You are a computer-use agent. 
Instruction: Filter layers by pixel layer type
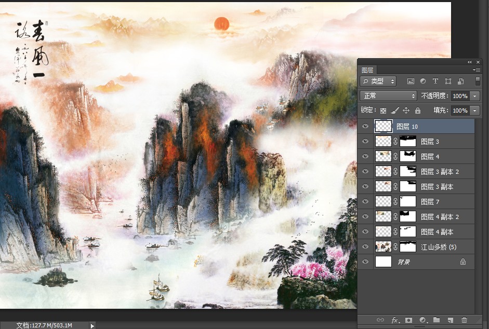(411, 81)
